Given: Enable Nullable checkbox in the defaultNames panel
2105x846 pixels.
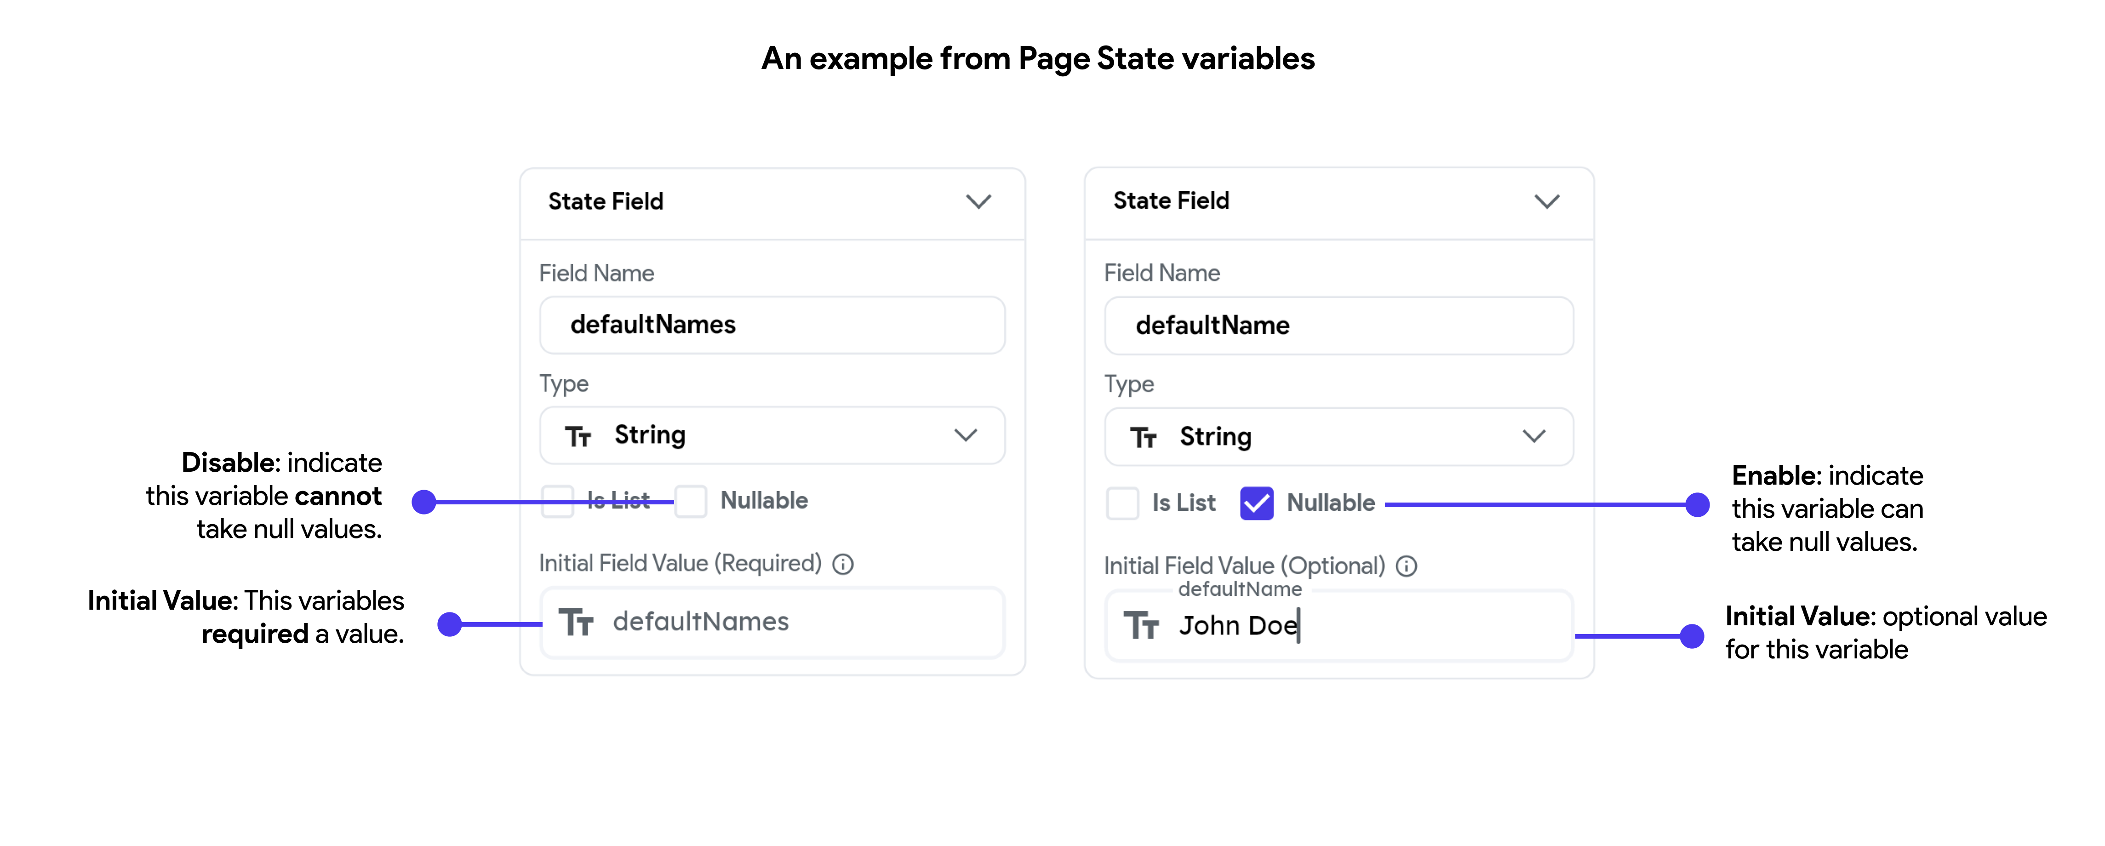Looking at the screenshot, I should (x=691, y=501).
